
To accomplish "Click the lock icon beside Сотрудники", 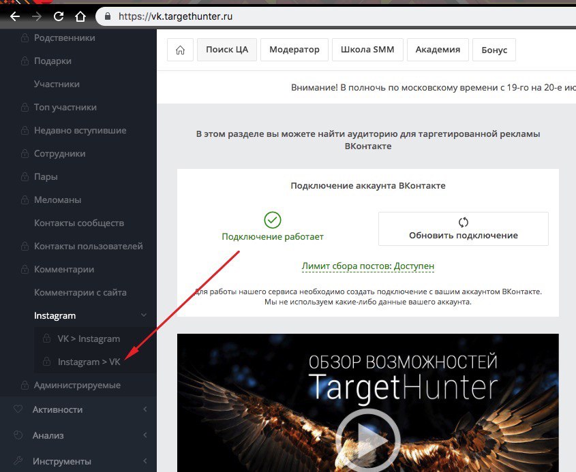I will pos(25,153).
